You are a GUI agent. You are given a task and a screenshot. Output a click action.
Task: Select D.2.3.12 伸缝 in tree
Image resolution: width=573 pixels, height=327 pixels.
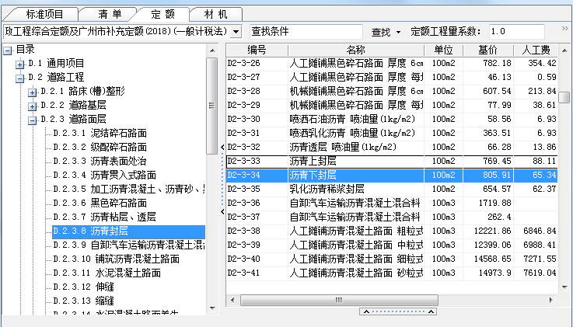point(83,287)
